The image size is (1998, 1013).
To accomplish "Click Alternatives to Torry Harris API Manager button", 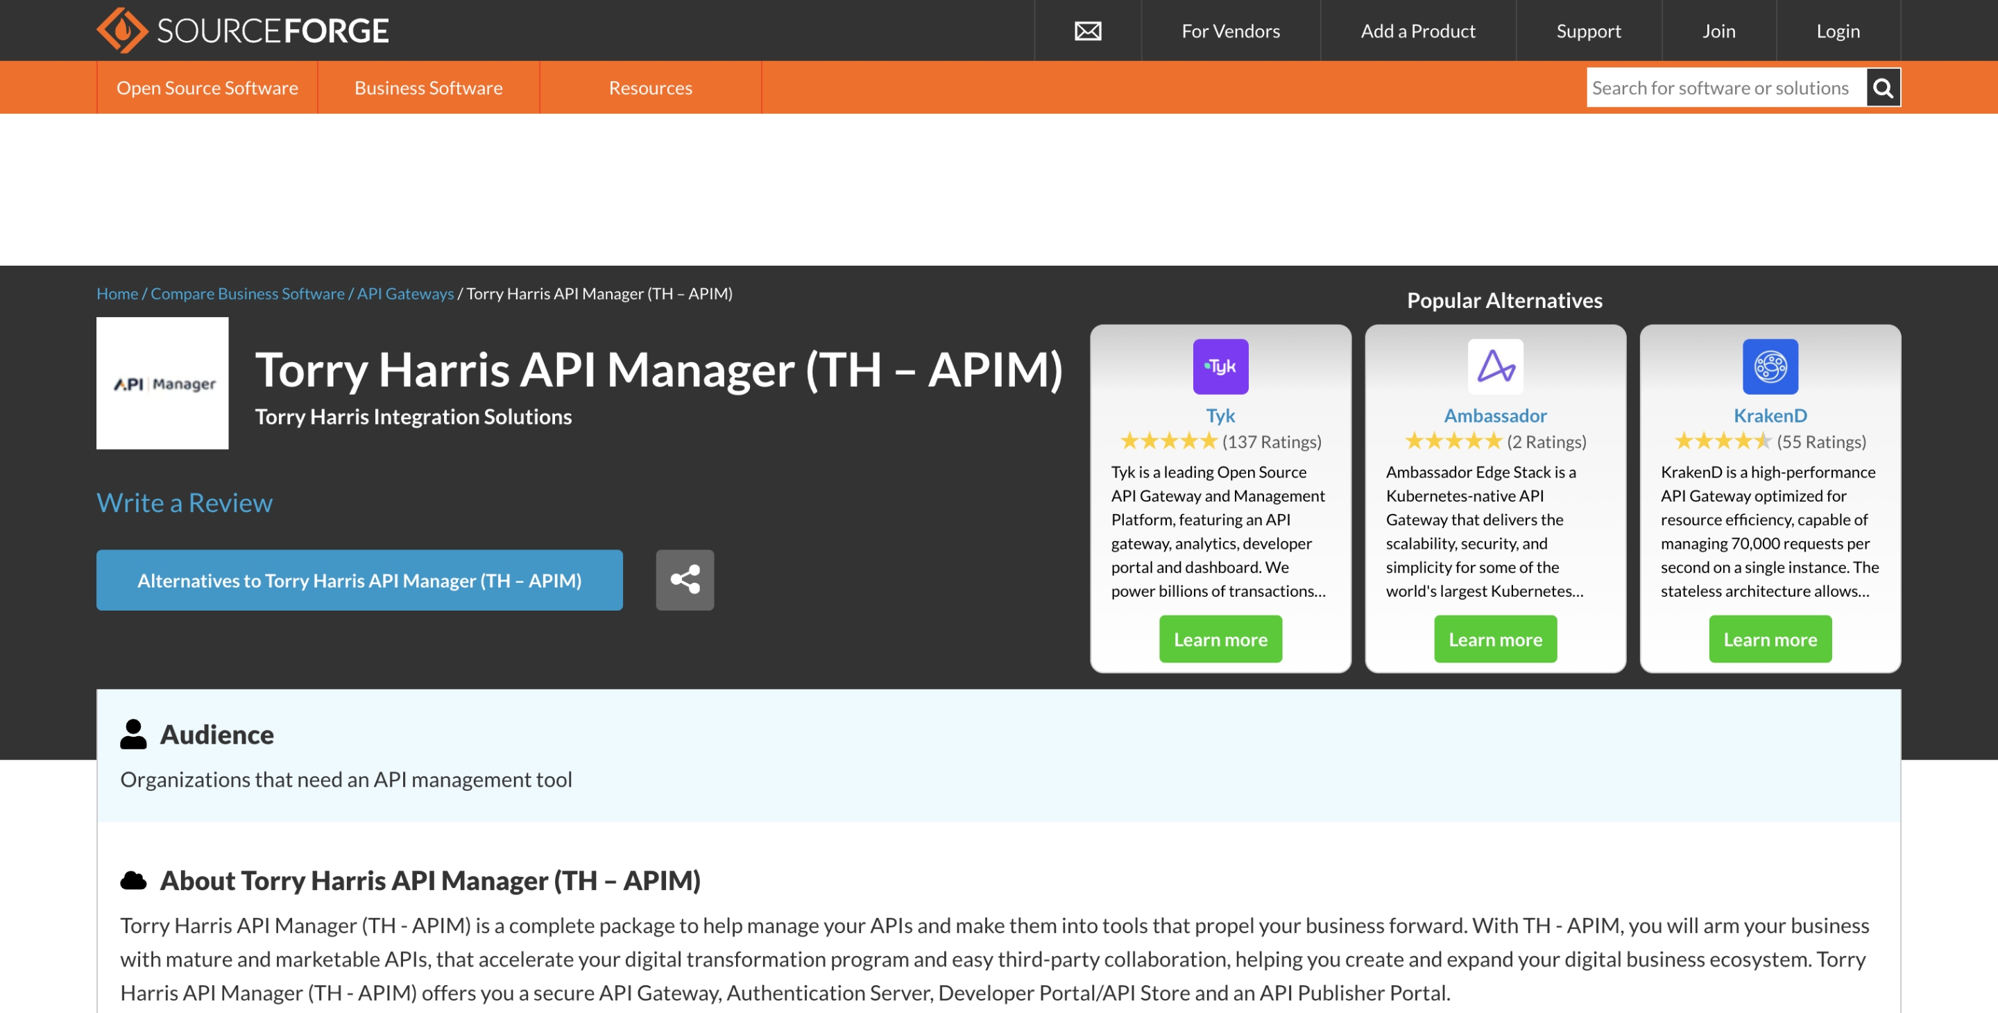I will (359, 579).
